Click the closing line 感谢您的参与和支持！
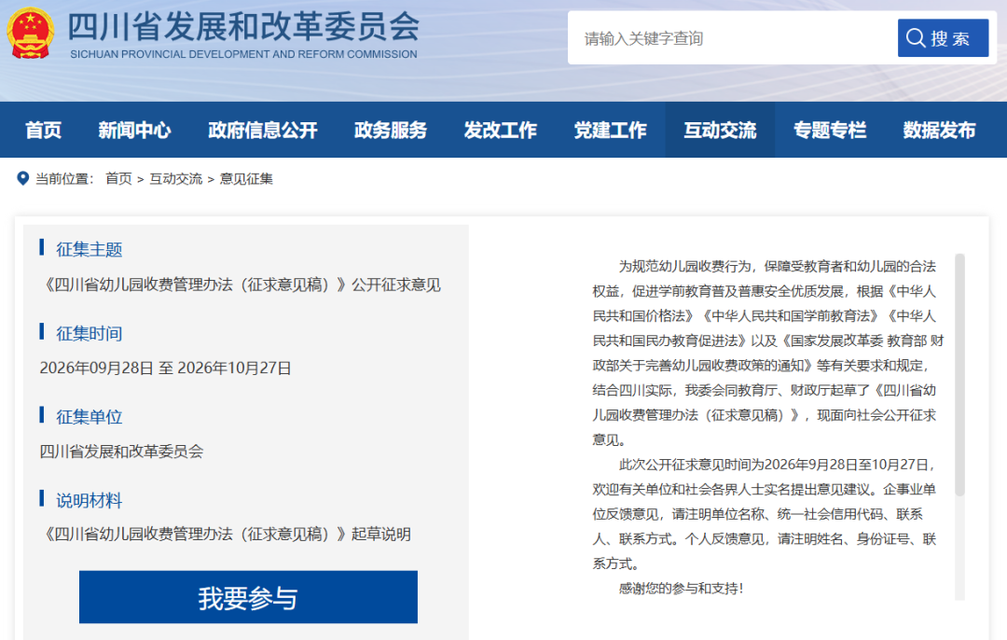This screenshot has width=1007, height=640. click(x=682, y=589)
